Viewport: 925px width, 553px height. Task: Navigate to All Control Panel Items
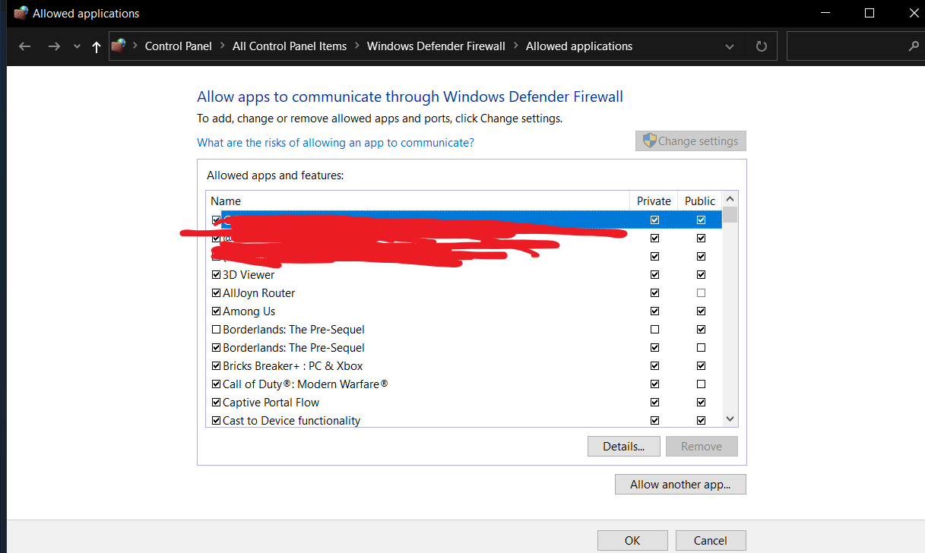point(290,46)
